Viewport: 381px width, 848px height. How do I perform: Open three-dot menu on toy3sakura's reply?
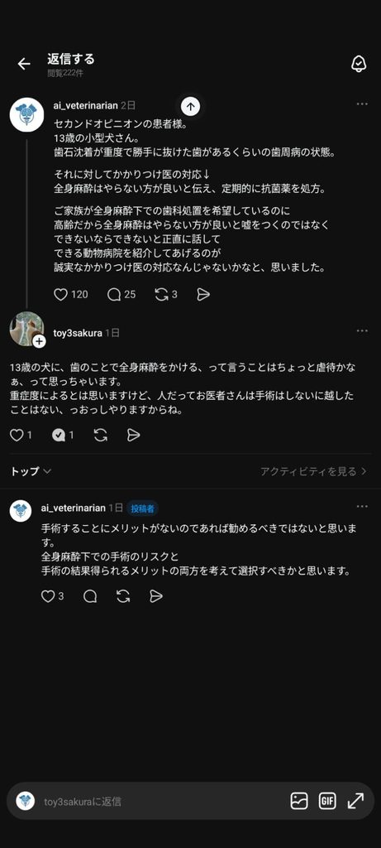362,331
